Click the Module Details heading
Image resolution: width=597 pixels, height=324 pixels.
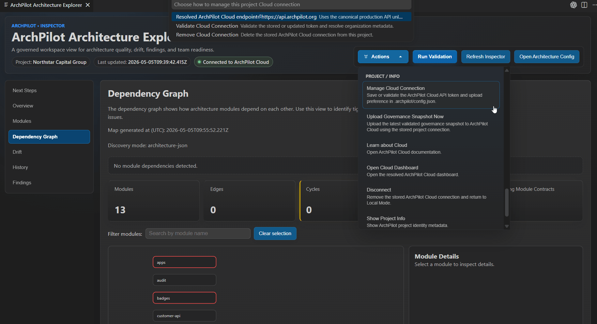436,256
